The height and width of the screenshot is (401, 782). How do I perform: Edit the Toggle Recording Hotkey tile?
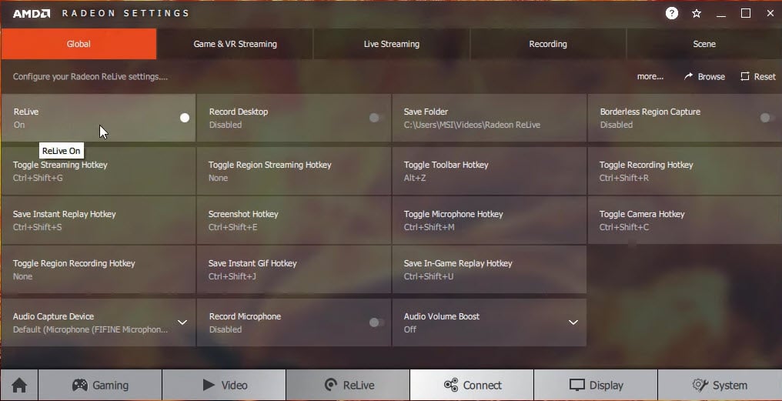coord(685,171)
